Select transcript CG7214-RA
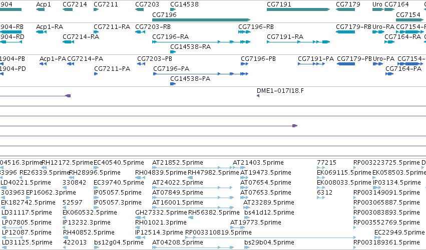426x250 pixels. coord(81,37)
